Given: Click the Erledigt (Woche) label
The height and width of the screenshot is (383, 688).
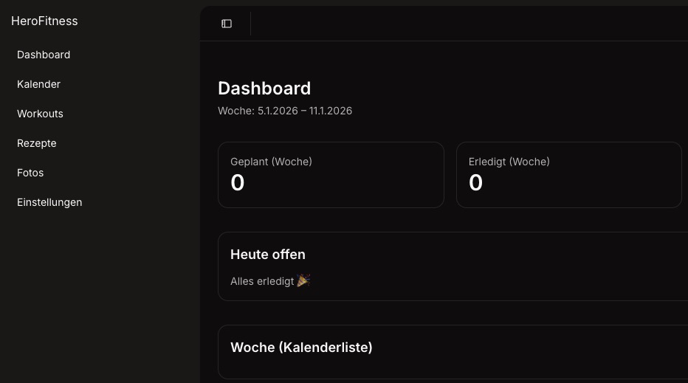Looking at the screenshot, I should [509, 162].
